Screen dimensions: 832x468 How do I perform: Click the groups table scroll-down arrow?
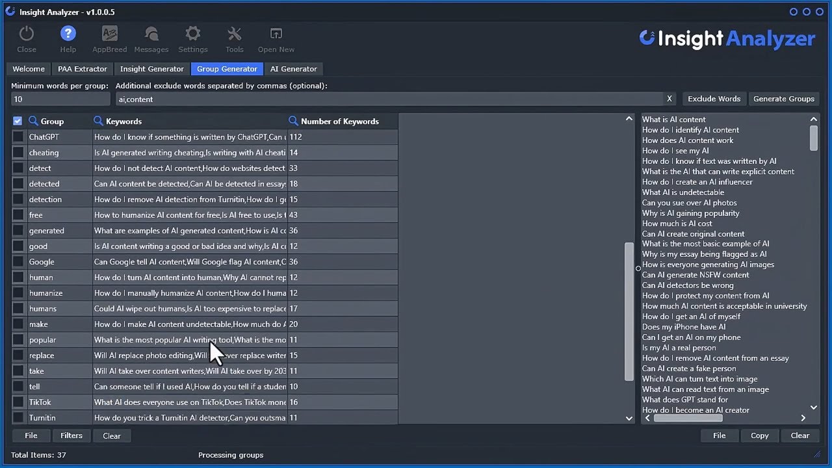pos(629,418)
